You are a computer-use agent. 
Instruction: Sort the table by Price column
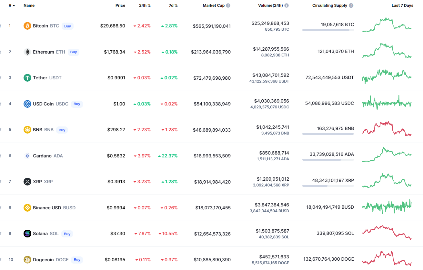(x=120, y=5)
